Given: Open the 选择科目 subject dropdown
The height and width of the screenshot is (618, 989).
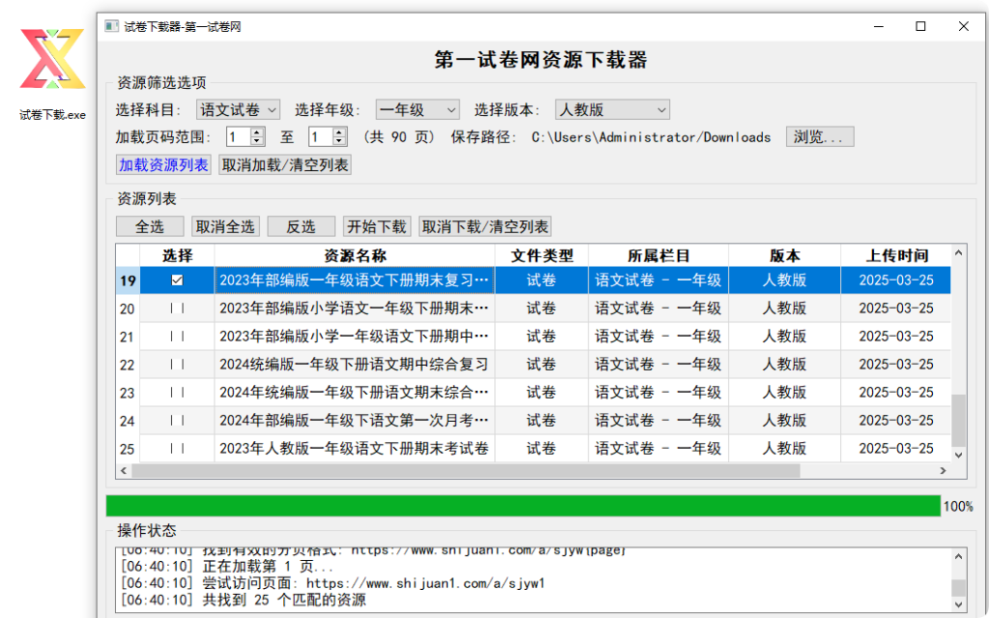Looking at the screenshot, I should tap(238, 109).
